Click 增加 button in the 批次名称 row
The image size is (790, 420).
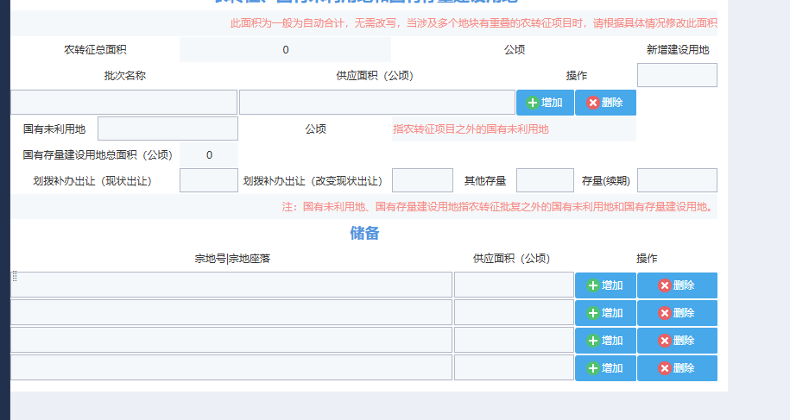click(545, 103)
